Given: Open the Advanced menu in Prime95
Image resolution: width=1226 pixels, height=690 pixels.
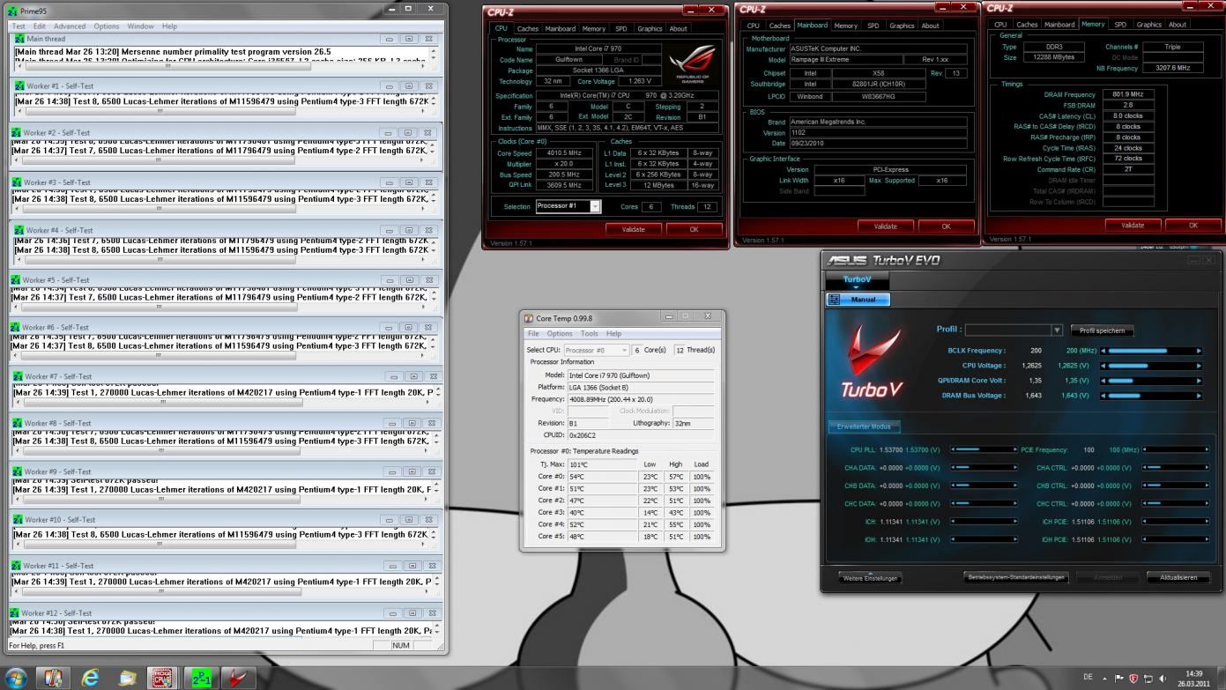Looking at the screenshot, I should [x=70, y=26].
